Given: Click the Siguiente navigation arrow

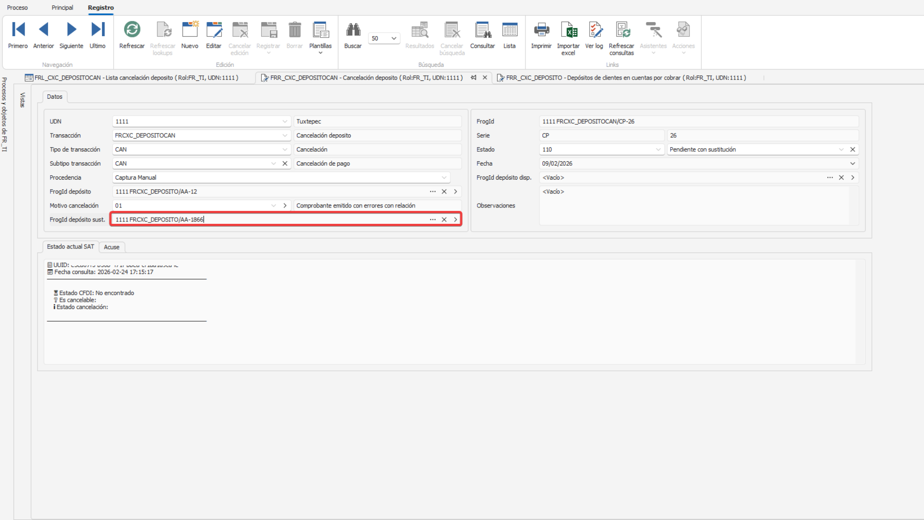Looking at the screenshot, I should [71, 30].
